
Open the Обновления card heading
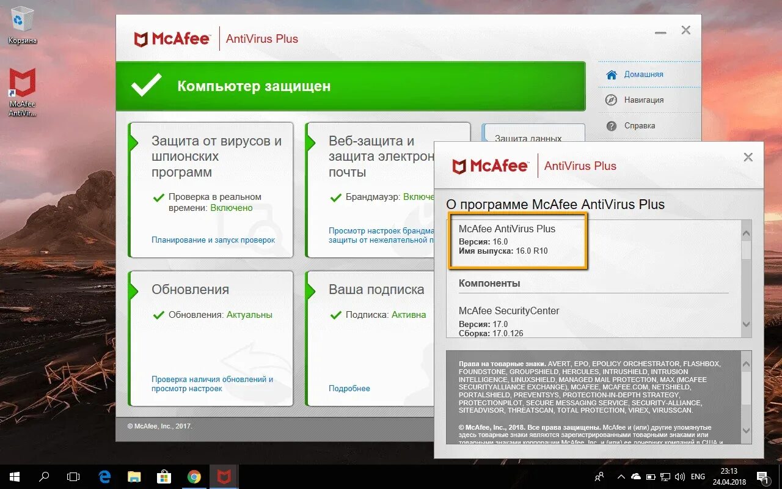[190, 290]
